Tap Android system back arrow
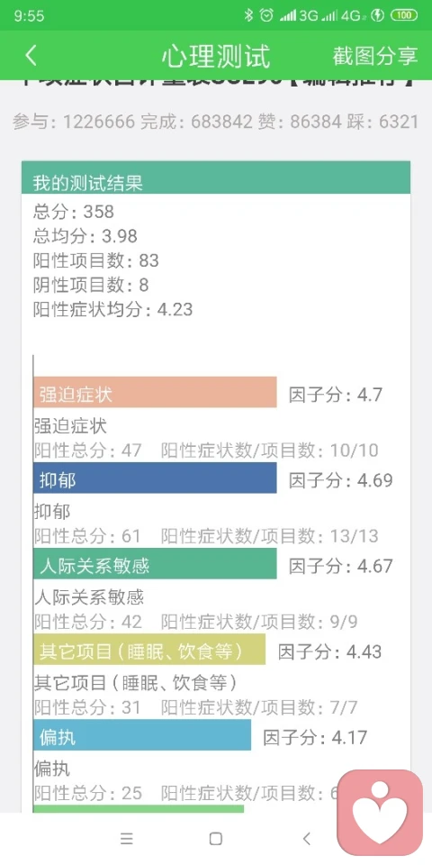Image resolution: width=432 pixels, height=865 pixels. (306, 839)
